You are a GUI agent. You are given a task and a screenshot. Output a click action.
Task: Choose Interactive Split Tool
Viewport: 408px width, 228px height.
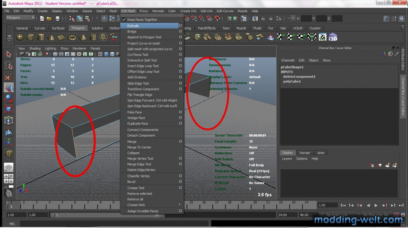click(142, 60)
